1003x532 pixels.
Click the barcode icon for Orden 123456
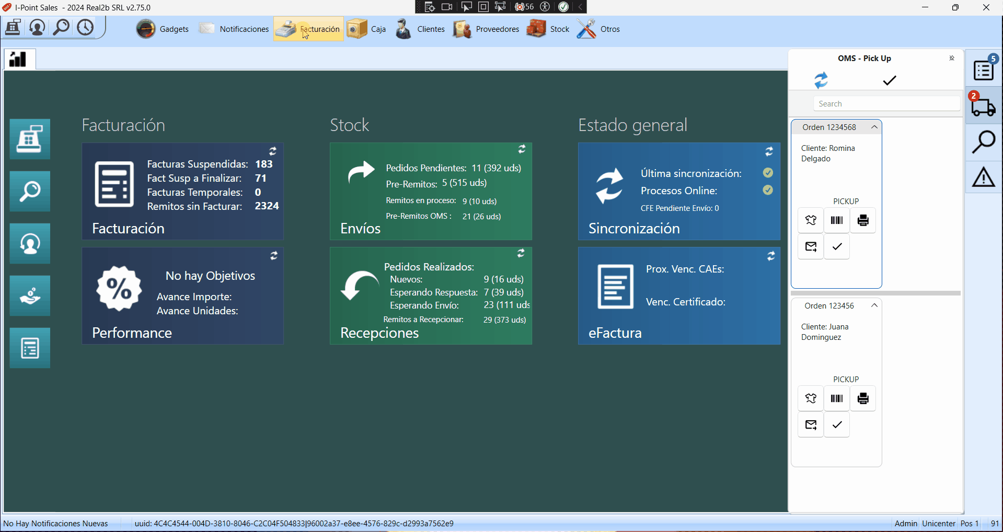837,398
